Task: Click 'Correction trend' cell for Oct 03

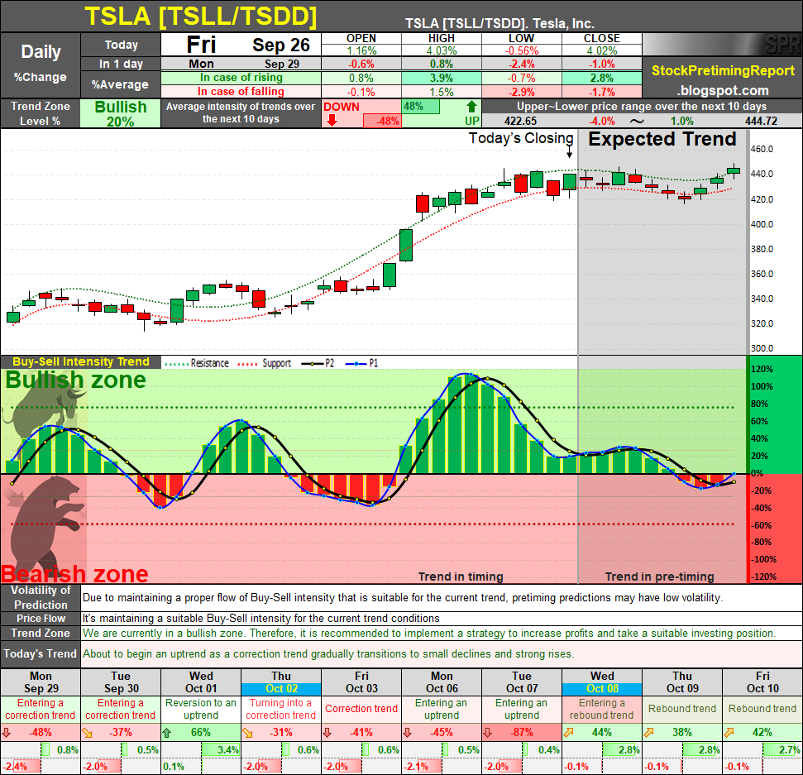Action: pyautogui.click(x=361, y=709)
